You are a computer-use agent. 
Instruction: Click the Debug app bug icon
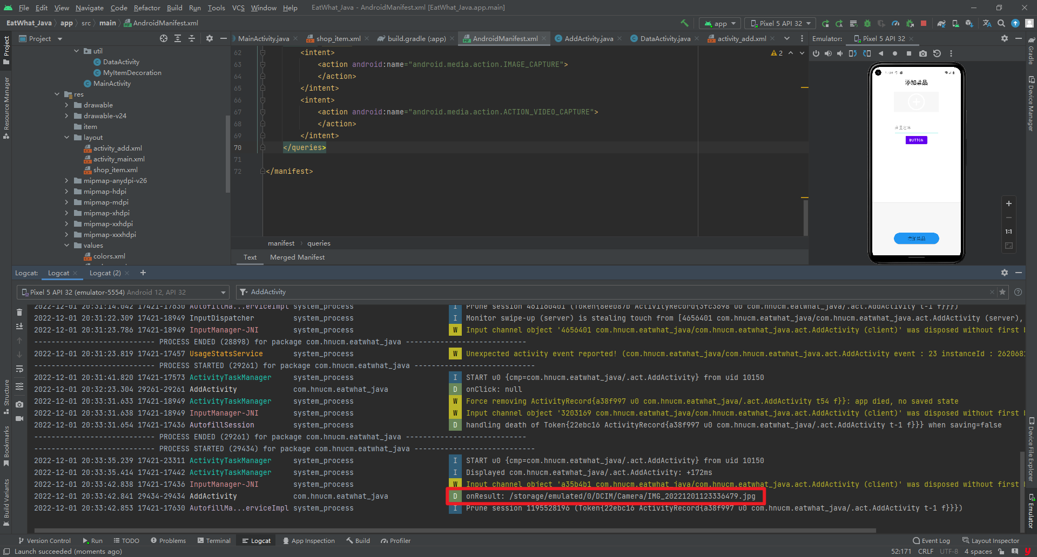[867, 23]
